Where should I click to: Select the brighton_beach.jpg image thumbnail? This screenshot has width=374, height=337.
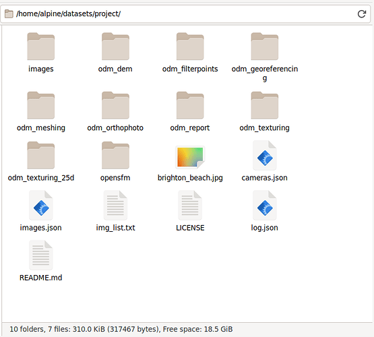[190, 157]
